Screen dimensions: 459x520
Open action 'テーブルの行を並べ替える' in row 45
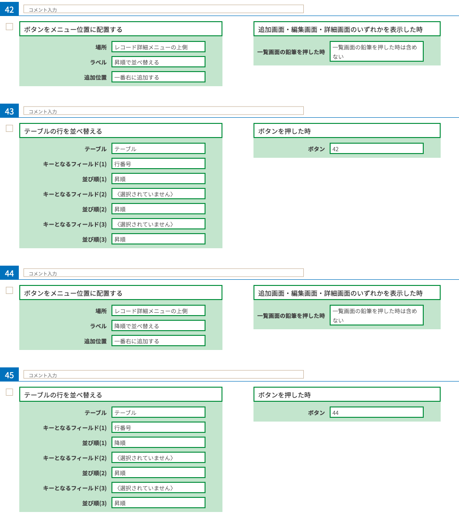click(120, 394)
